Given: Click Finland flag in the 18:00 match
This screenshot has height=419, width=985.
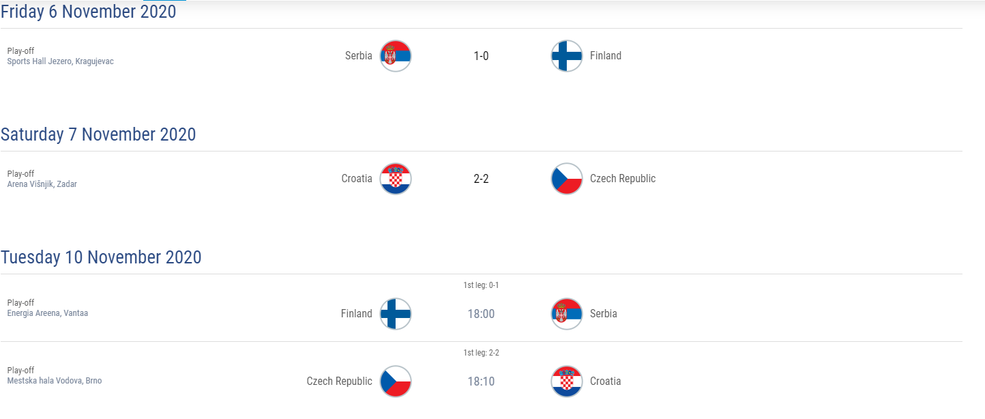Looking at the screenshot, I should click(396, 314).
